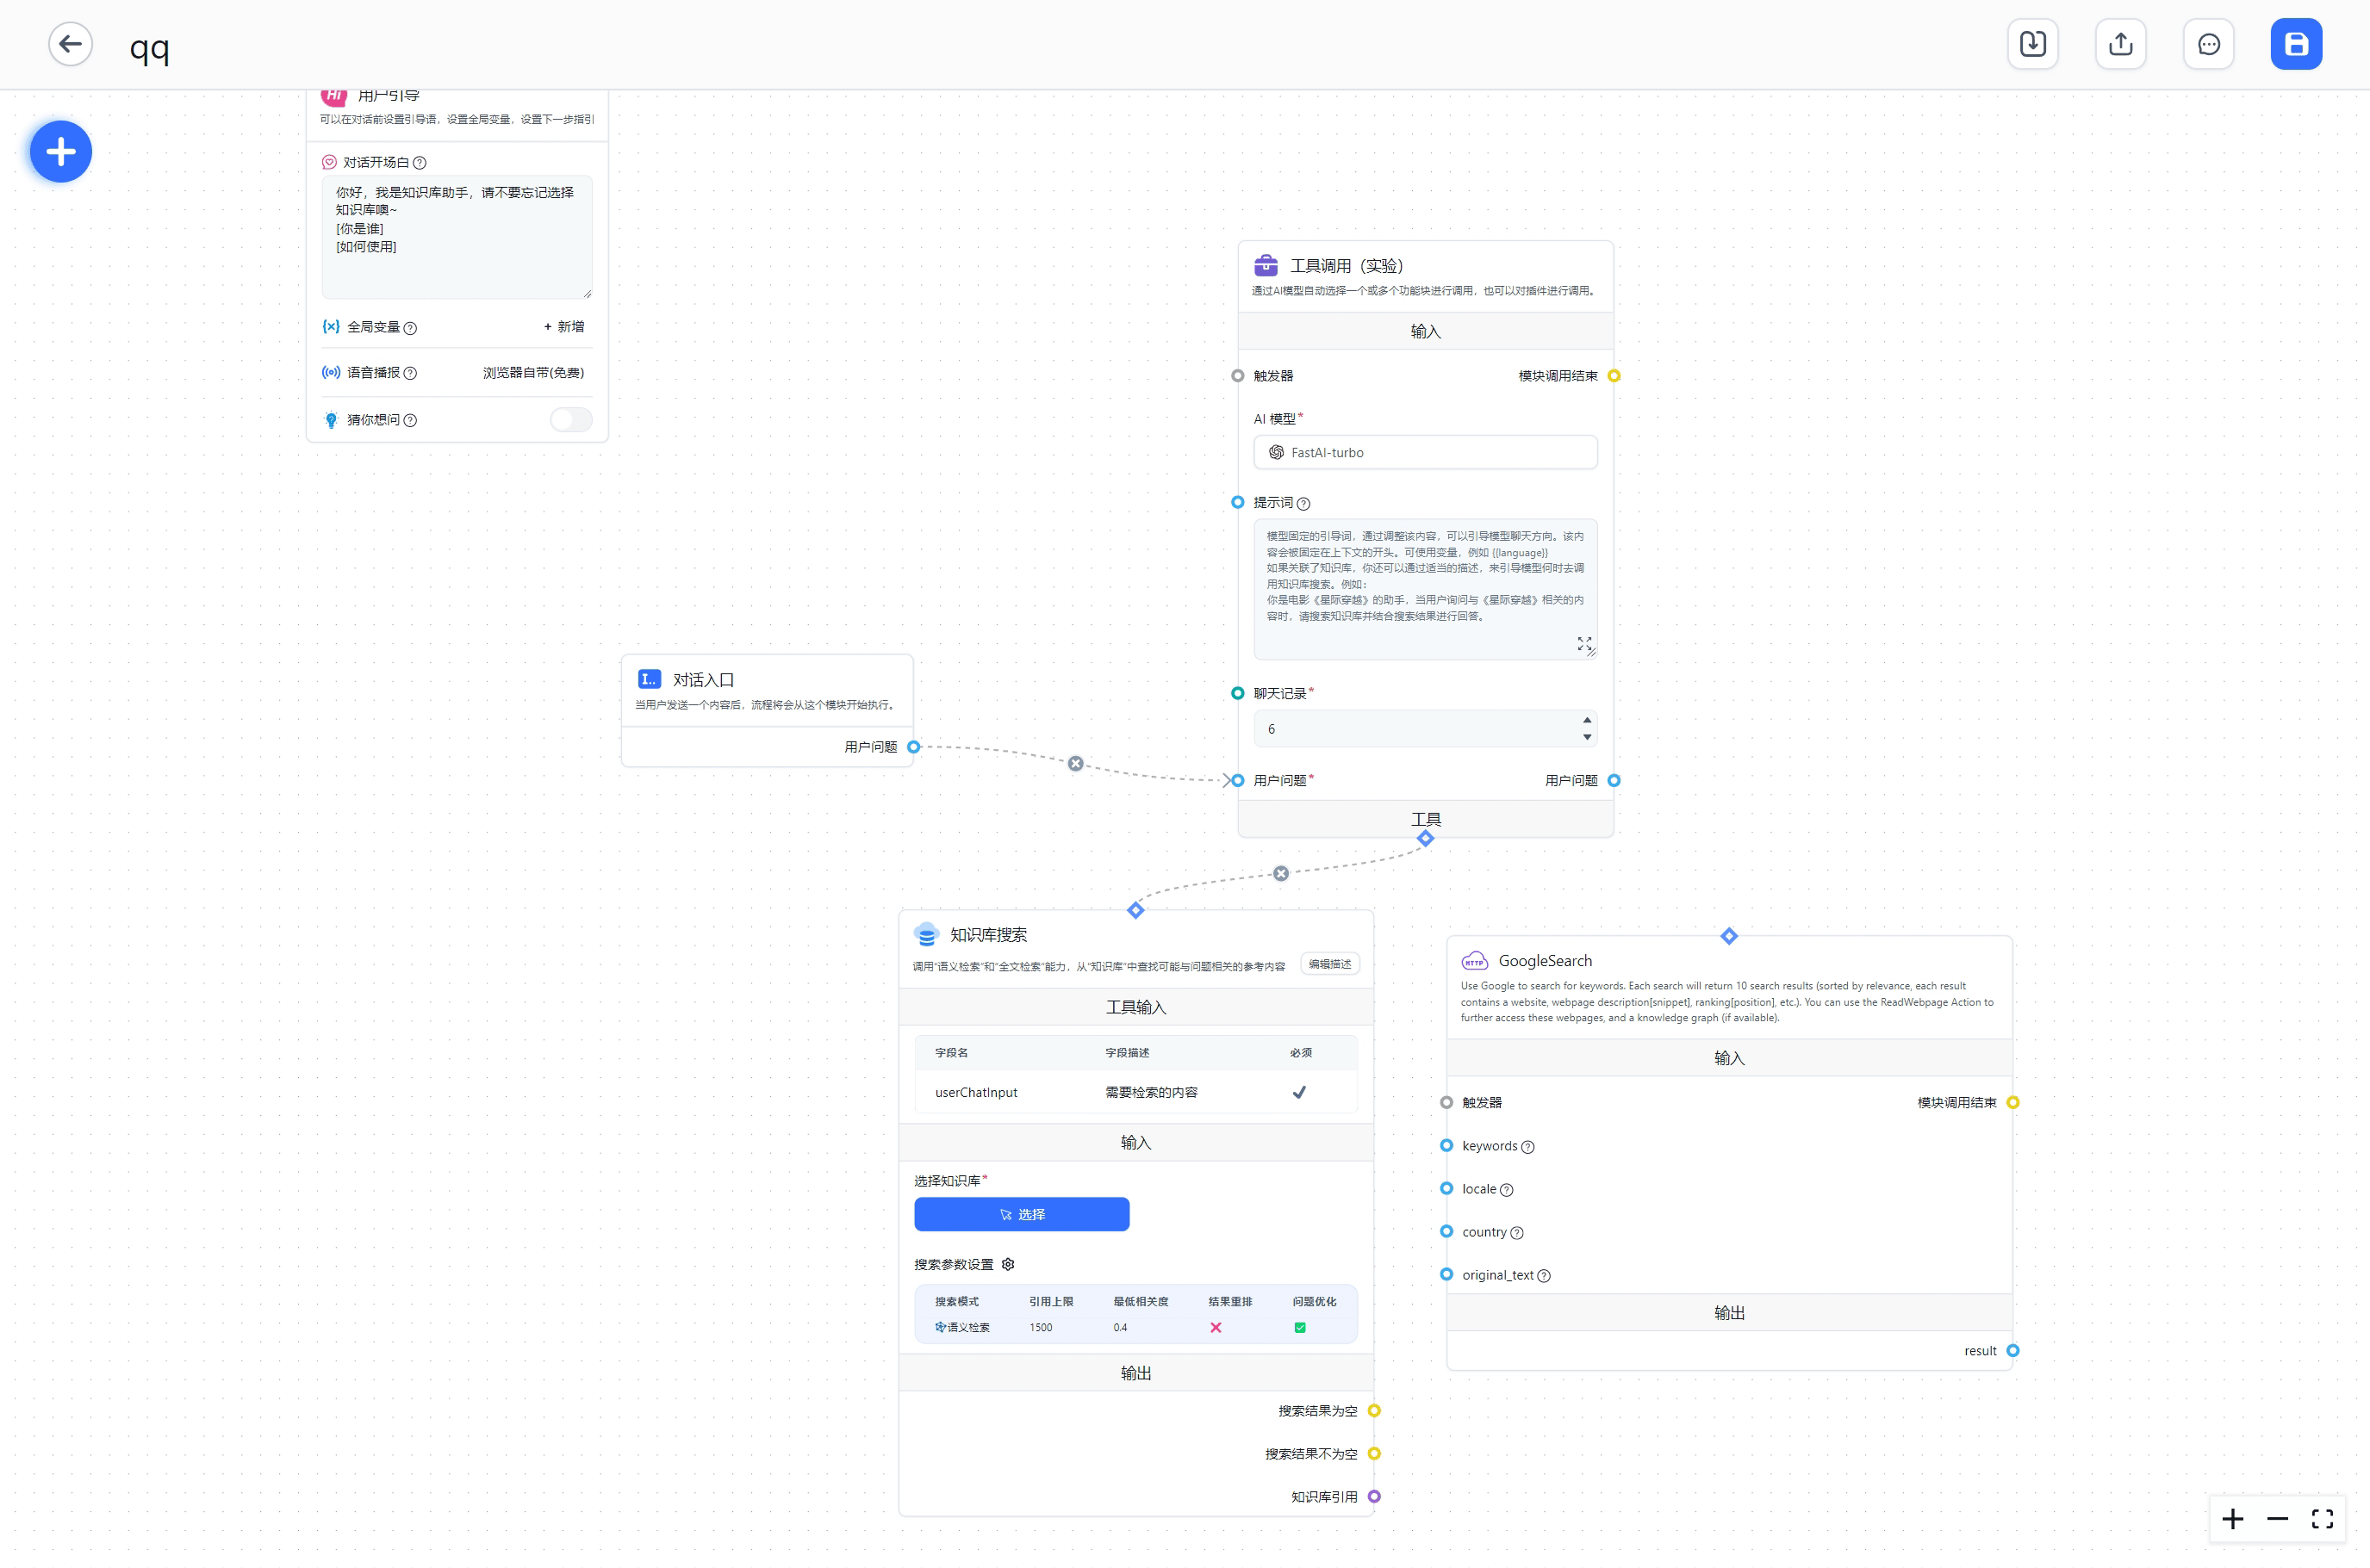Viewport: 2370px width, 1568px height.
Task: Click the 对话开场白 text area
Action: point(457,237)
